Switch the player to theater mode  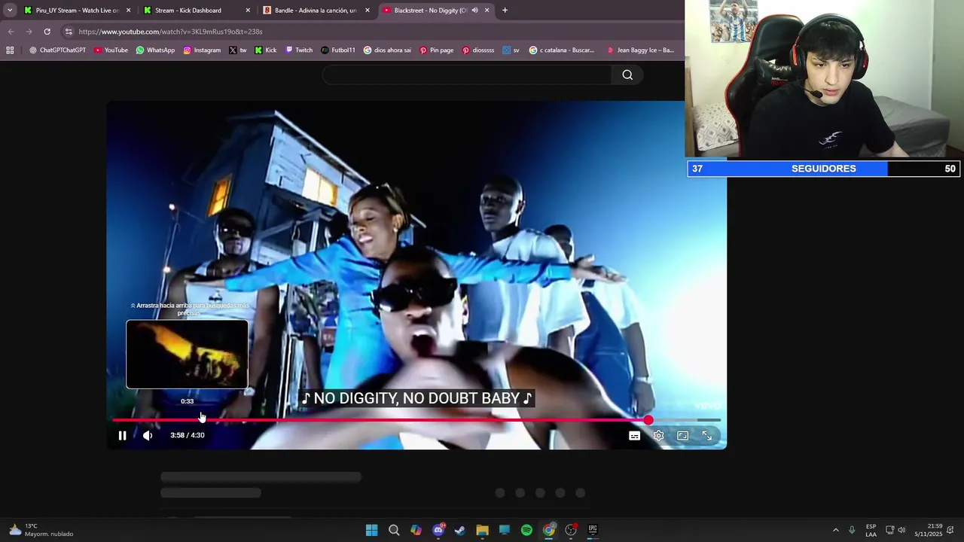(682, 436)
